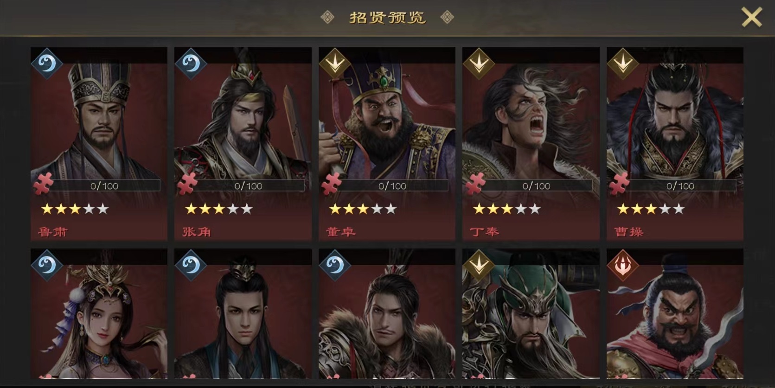The width and height of the screenshot is (775, 388).
Task: Click the 丁奉 name label
Action: [x=484, y=231]
